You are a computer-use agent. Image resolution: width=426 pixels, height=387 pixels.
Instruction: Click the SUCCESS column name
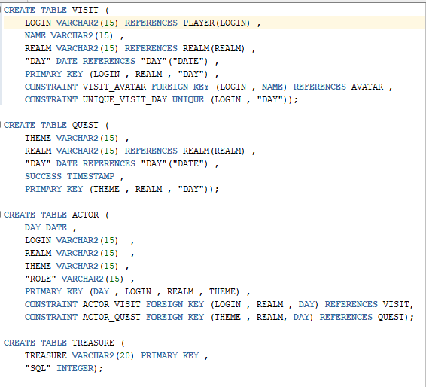(x=43, y=176)
